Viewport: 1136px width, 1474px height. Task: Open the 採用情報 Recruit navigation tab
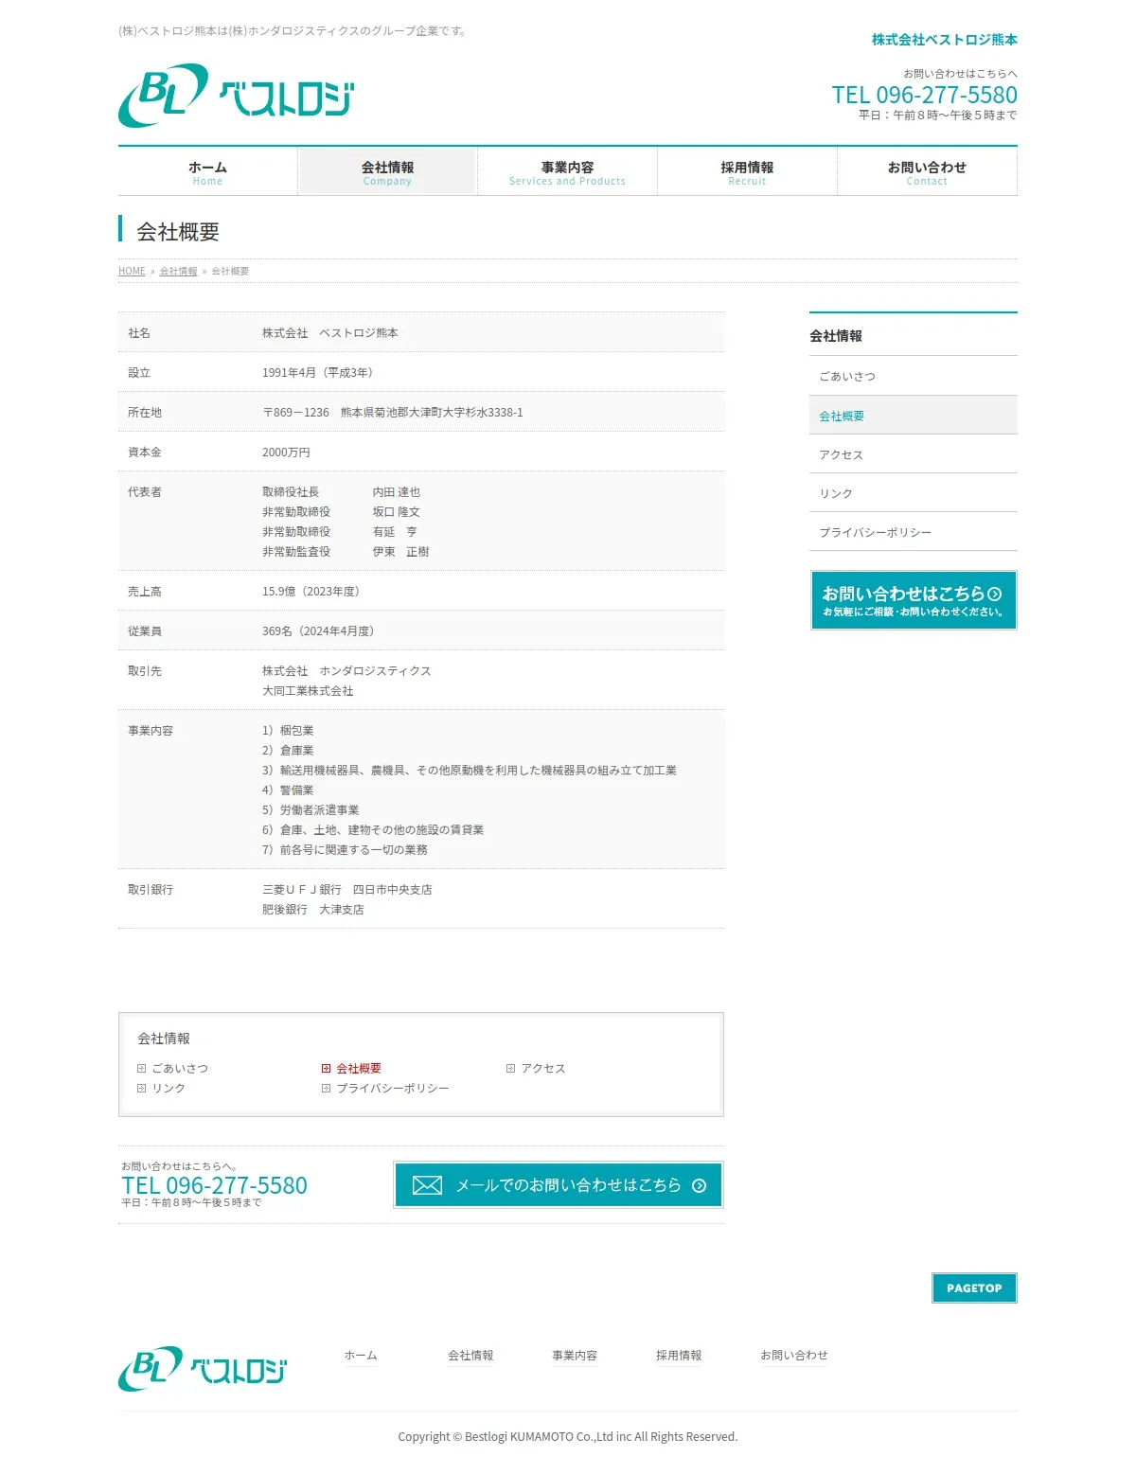(x=747, y=172)
